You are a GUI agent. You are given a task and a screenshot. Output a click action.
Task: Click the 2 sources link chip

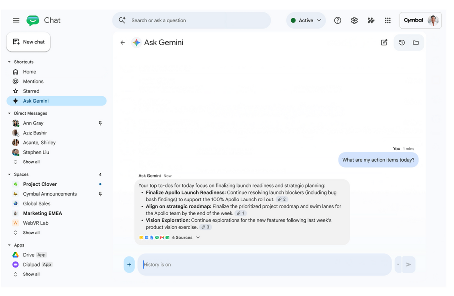click(282, 199)
